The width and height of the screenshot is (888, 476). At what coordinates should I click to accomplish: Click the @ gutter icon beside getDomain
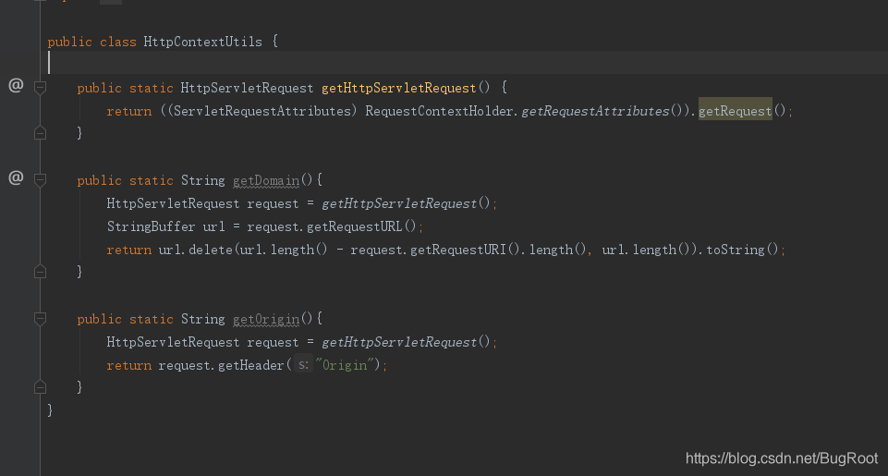pos(15,178)
